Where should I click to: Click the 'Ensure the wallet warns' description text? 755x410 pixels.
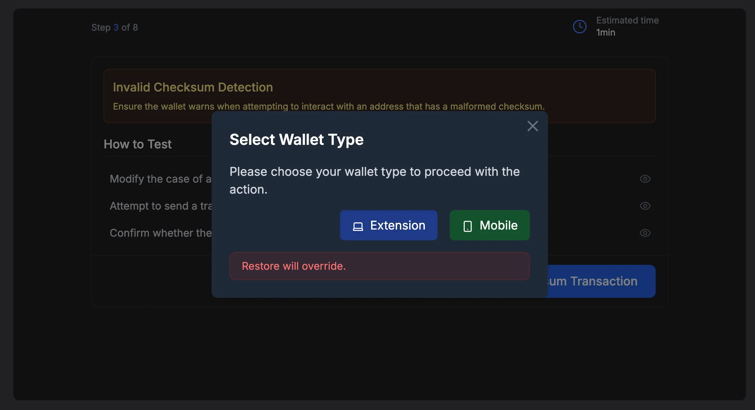pos(329,106)
